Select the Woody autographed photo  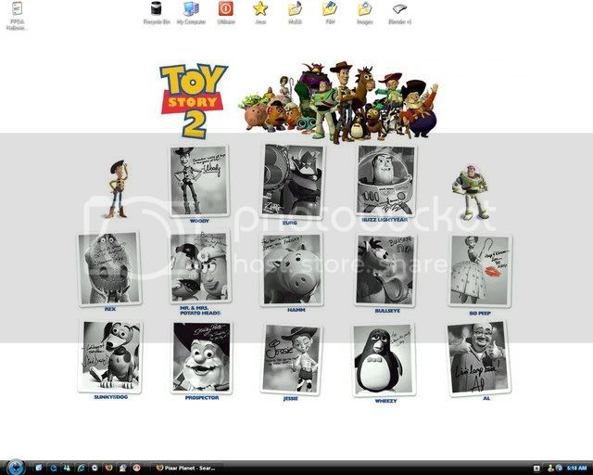click(198, 181)
